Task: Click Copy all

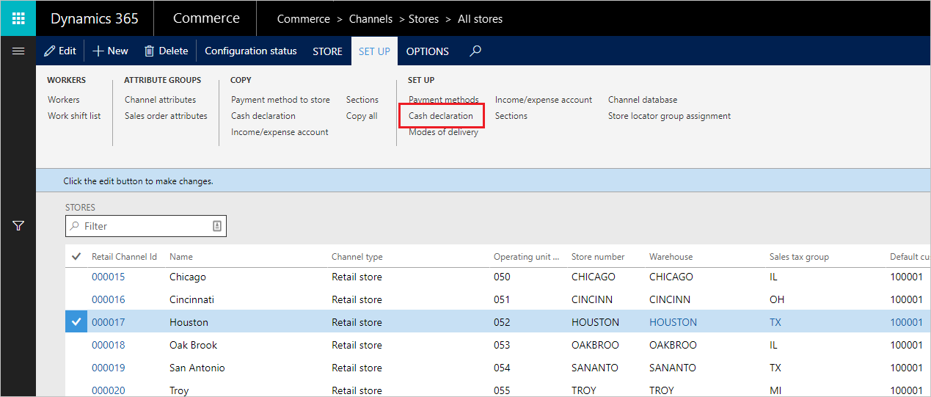Action: (x=362, y=116)
